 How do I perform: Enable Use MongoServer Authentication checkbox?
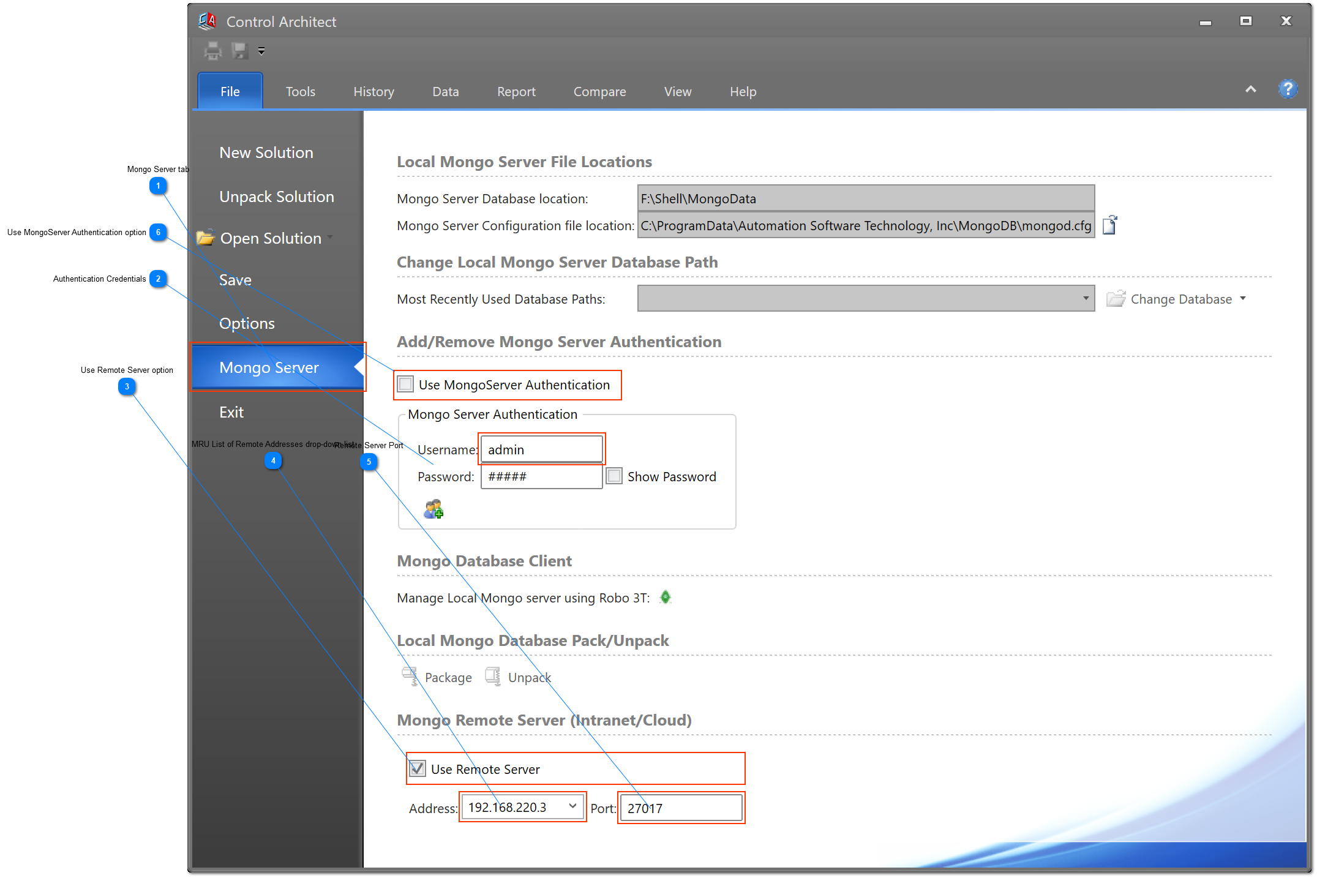pyautogui.click(x=405, y=385)
